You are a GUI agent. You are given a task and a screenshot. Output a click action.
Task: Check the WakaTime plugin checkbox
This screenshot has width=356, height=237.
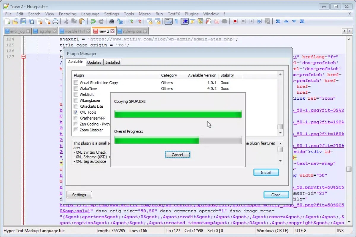(76, 88)
